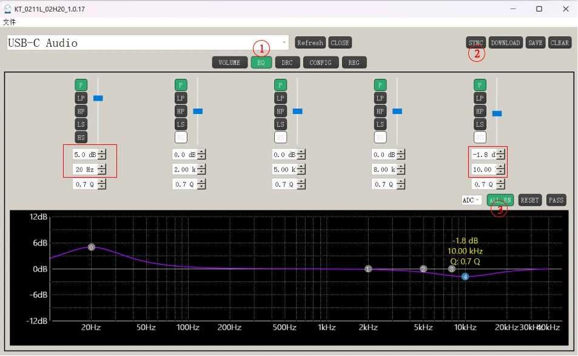The width and height of the screenshot is (578, 356).
Task: Click the Refresh button
Action: [x=310, y=42]
